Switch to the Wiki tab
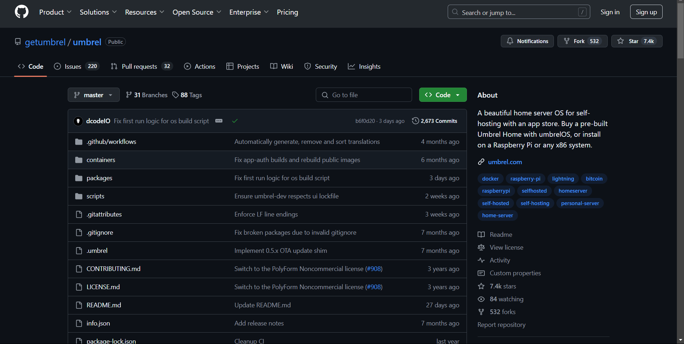 pyautogui.click(x=282, y=67)
